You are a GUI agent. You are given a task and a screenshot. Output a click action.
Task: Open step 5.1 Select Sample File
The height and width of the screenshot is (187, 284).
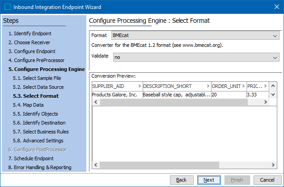pos(37,78)
